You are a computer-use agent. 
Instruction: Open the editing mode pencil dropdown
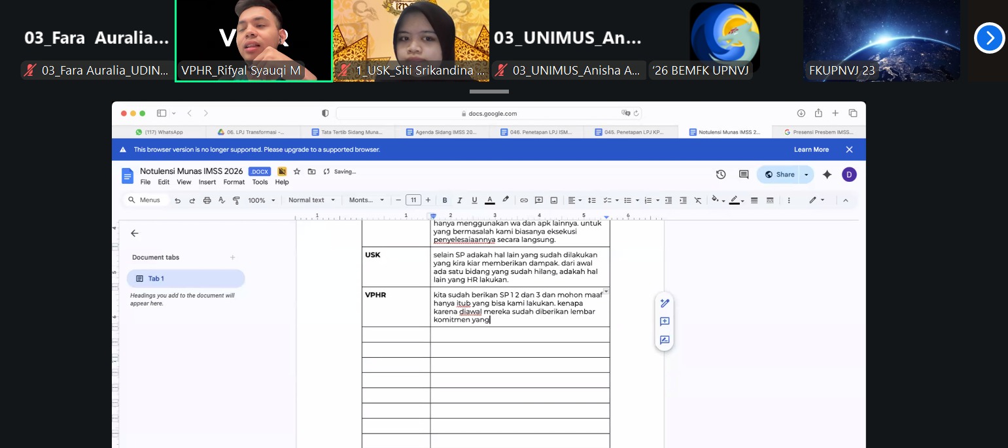[816, 200]
